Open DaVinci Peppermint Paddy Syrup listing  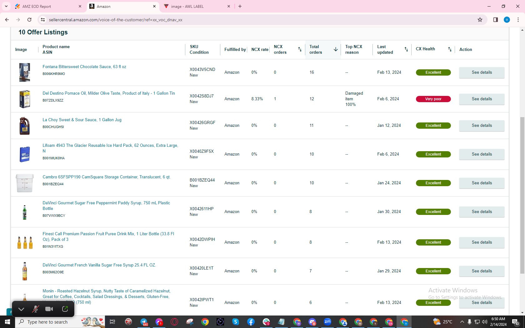tap(107, 206)
